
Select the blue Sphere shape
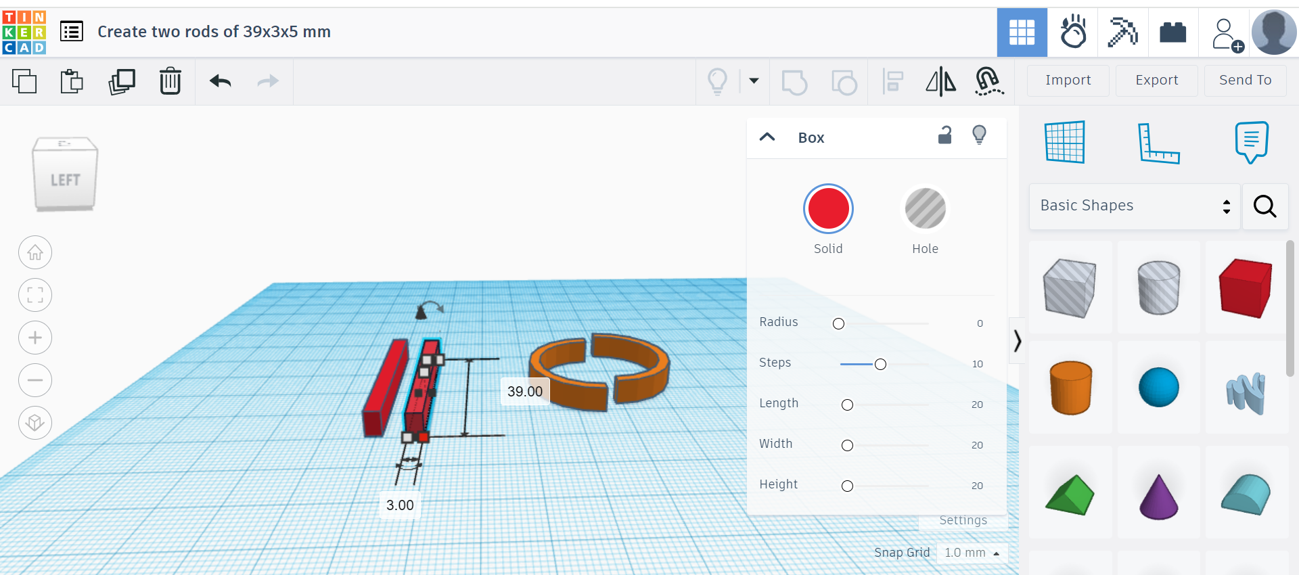coord(1159,388)
